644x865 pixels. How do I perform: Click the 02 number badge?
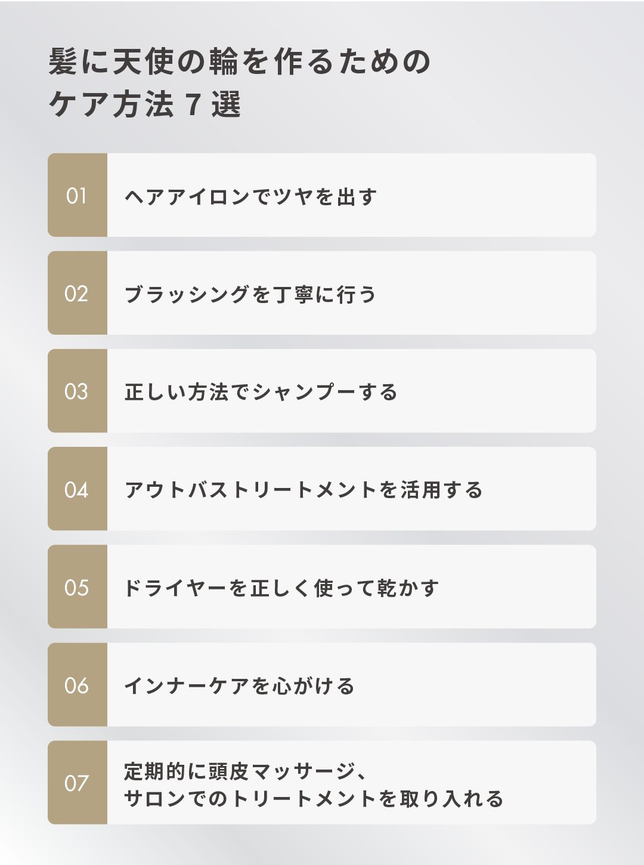point(78,293)
